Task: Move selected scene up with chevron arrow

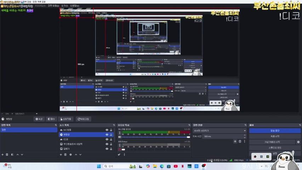Action: point(17,154)
